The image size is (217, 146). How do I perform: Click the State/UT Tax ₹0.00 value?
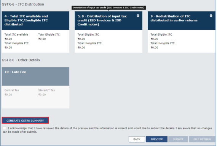pos(42,94)
